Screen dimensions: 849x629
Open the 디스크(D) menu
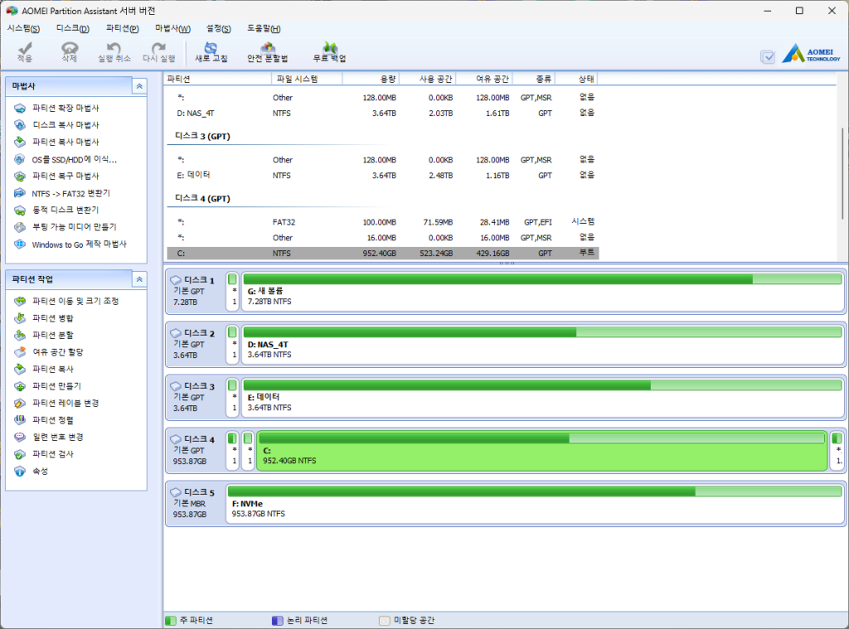(x=73, y=29)
